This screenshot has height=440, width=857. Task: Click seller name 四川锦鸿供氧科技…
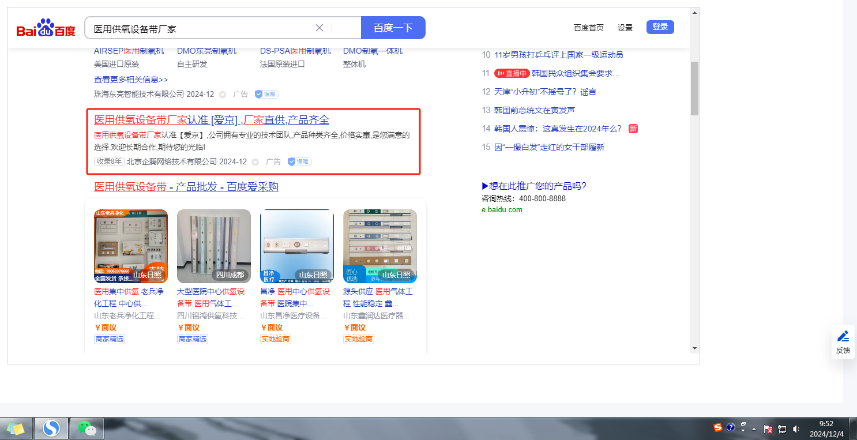coord(210,316)
